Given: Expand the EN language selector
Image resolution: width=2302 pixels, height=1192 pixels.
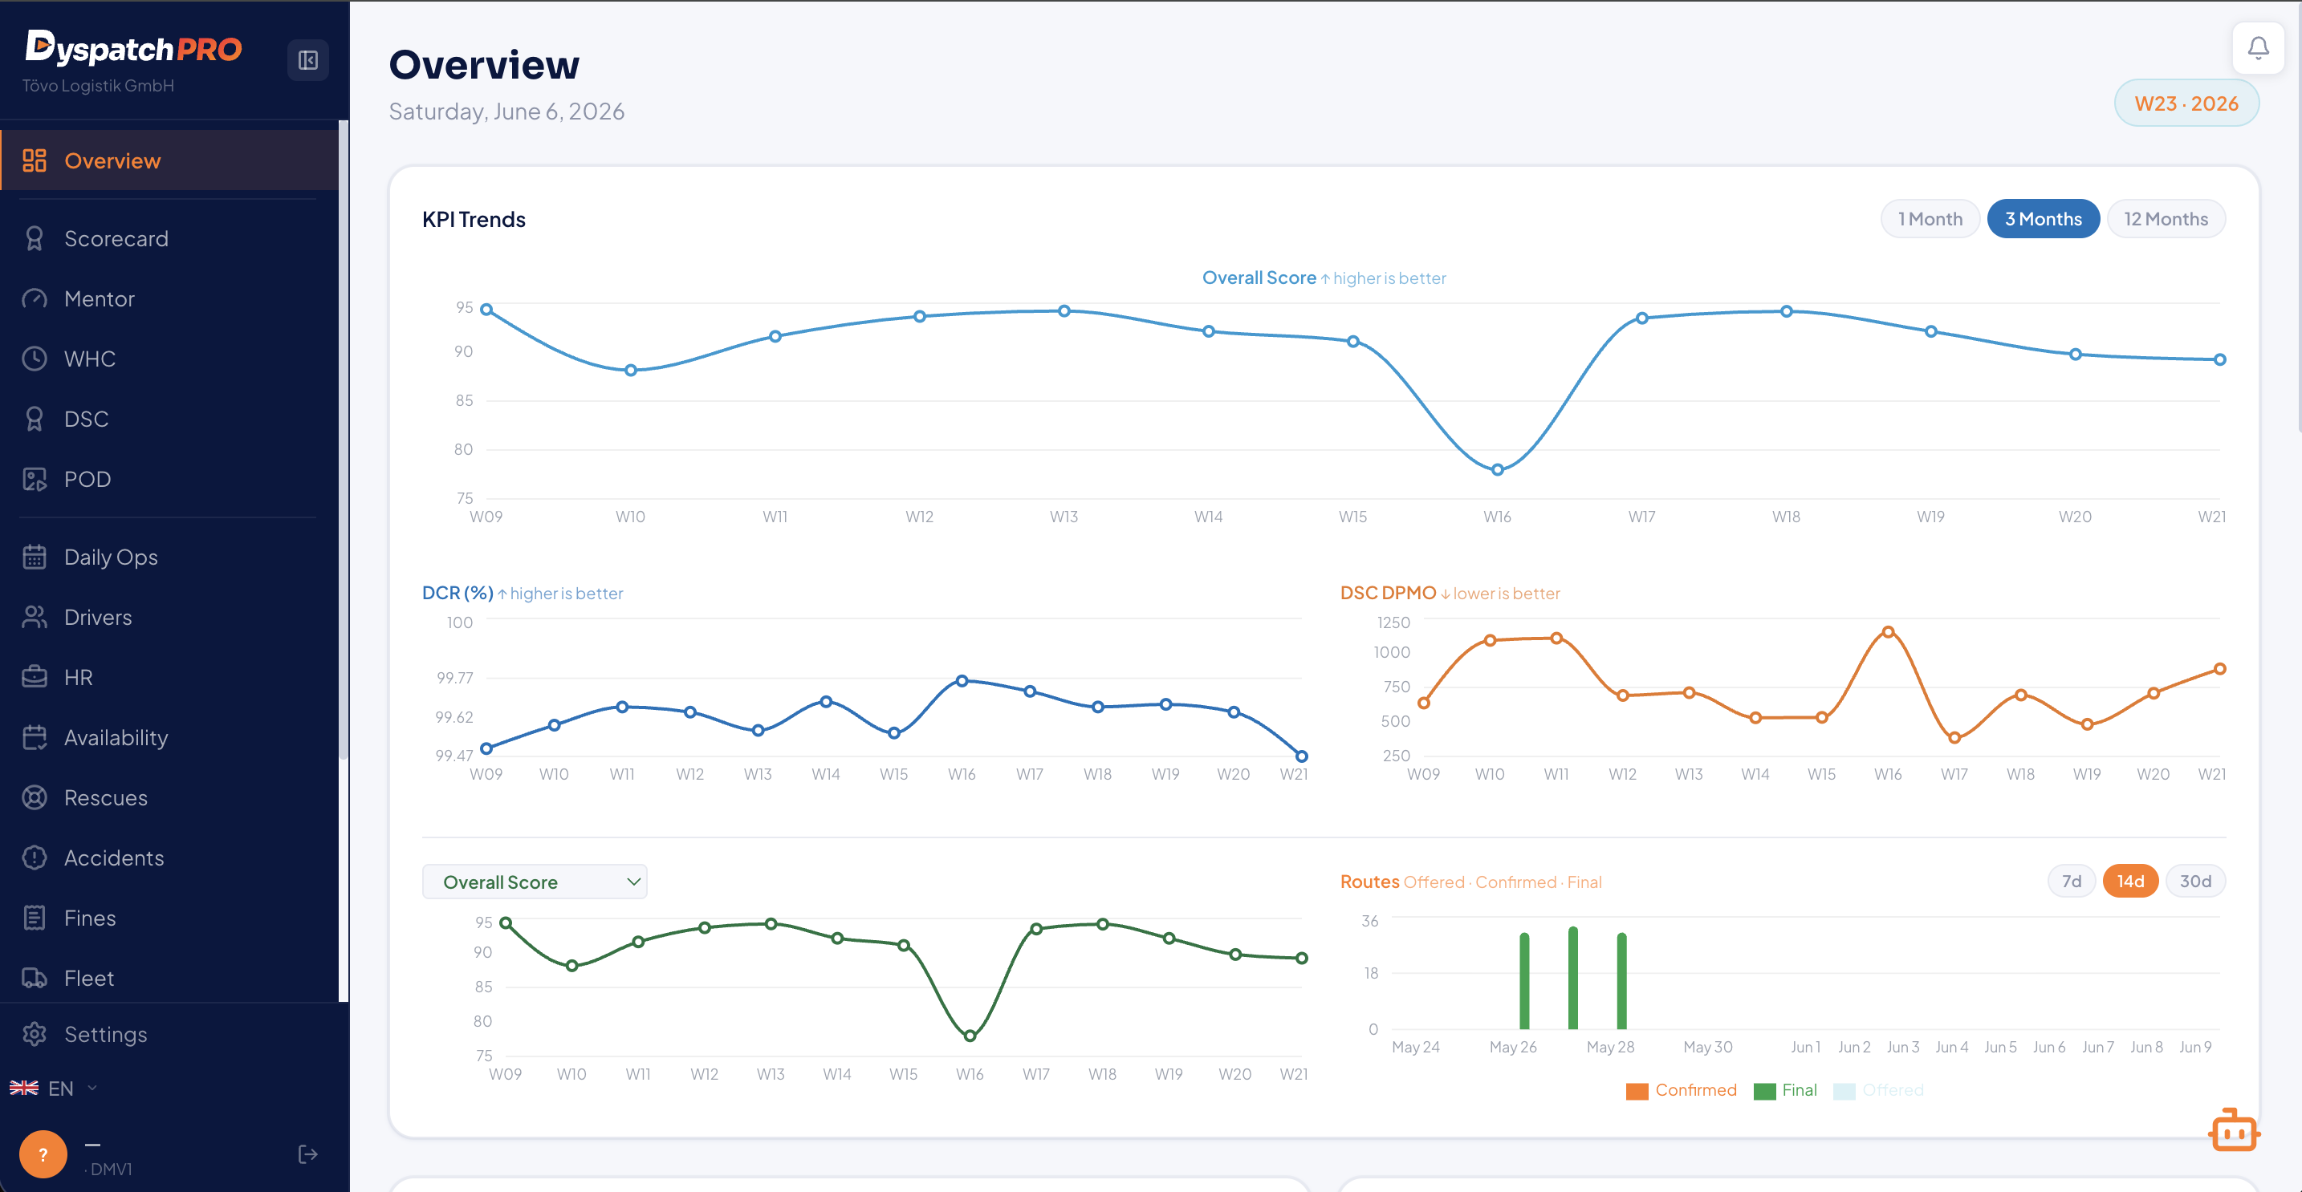Looking at the screenshot, I should click(54, 1088).
